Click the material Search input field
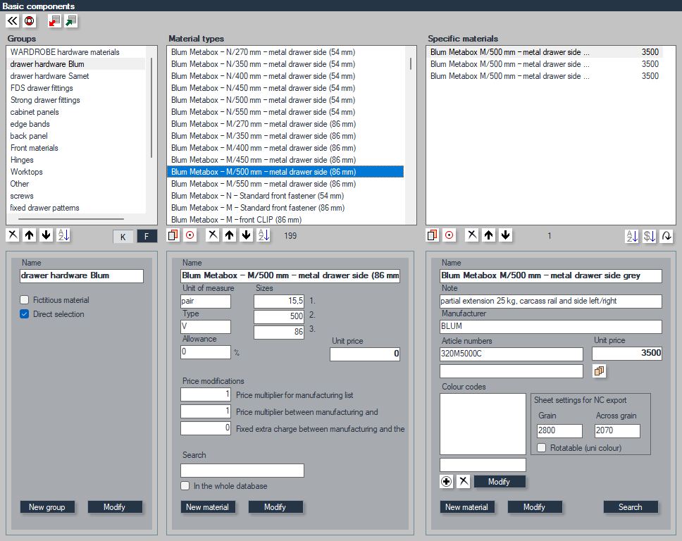This screenshot has width=682, height=541. pyautogui.click(x=242, y=470)
